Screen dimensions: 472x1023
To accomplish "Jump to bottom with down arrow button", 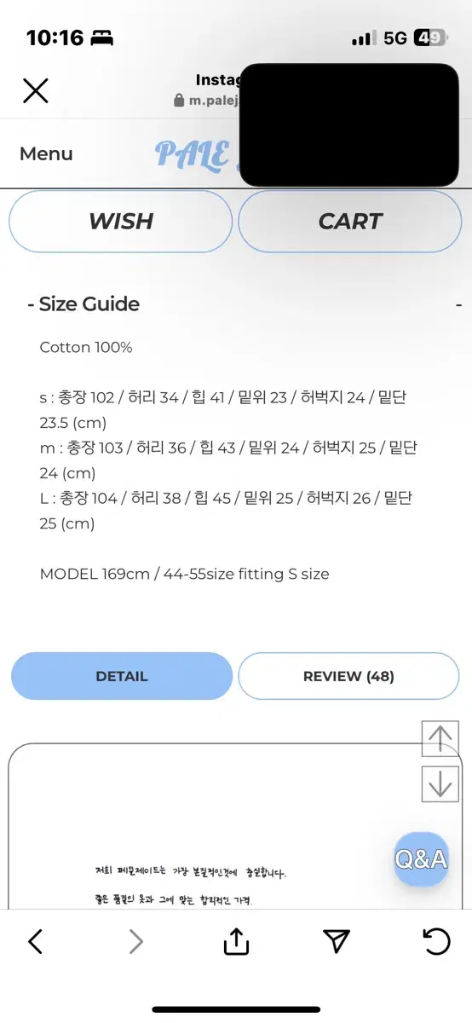I will click(440, 783).
